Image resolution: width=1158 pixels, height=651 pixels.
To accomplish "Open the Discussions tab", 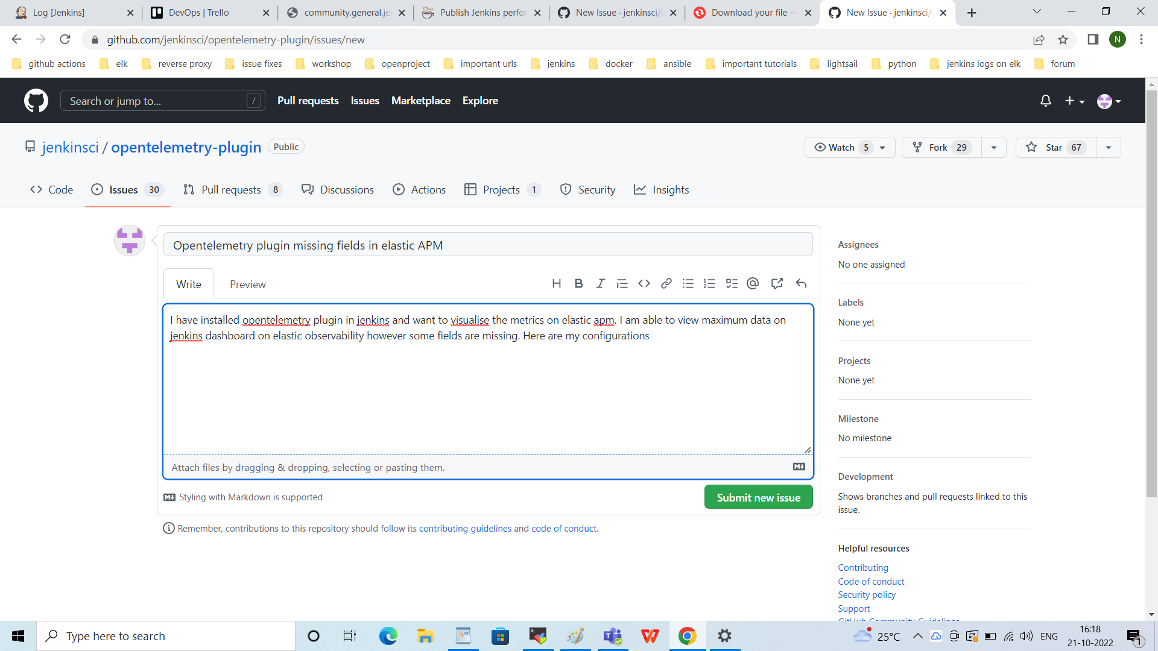I will [x=338, y=190].
